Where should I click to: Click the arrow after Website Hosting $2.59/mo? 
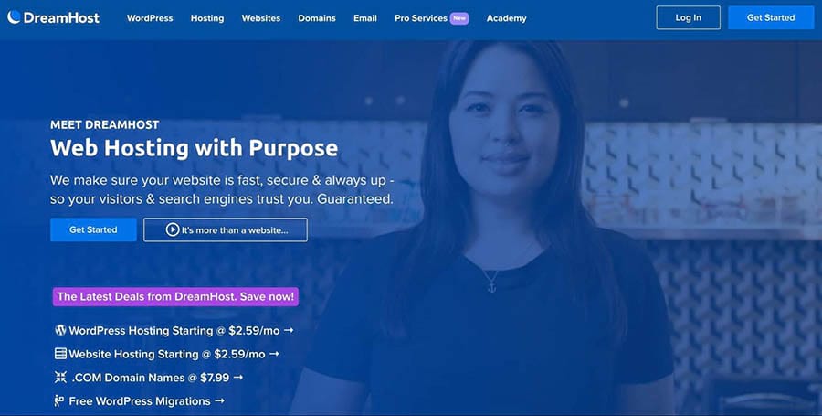click(274, 354)
